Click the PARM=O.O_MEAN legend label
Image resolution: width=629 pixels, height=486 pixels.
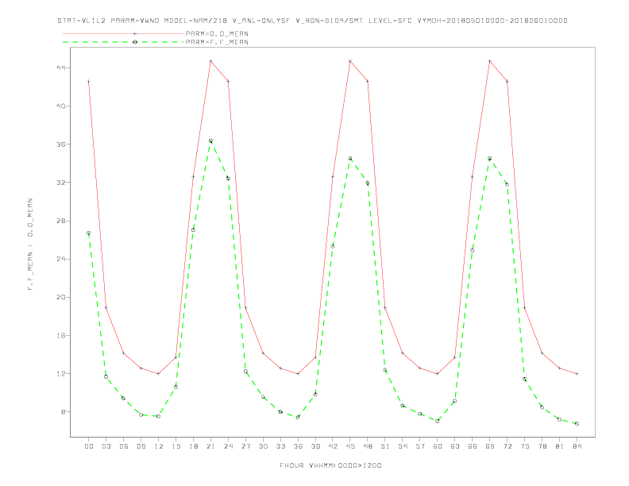[217, 33]
